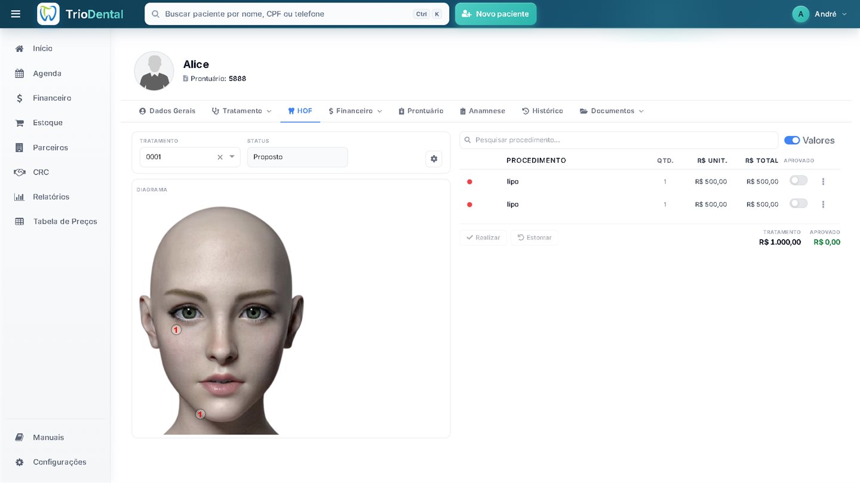The width and height of the screenshot is (860, 483).
Task: Click the red status dot of second lipo
Action: (x=469, y=205)
